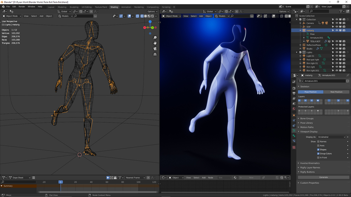Select Red spot light in the outliner
The height and width of the screenshot is (197, 351).
[313, 60]
